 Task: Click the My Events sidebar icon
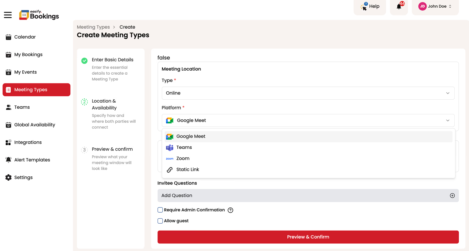coord(9,72)
